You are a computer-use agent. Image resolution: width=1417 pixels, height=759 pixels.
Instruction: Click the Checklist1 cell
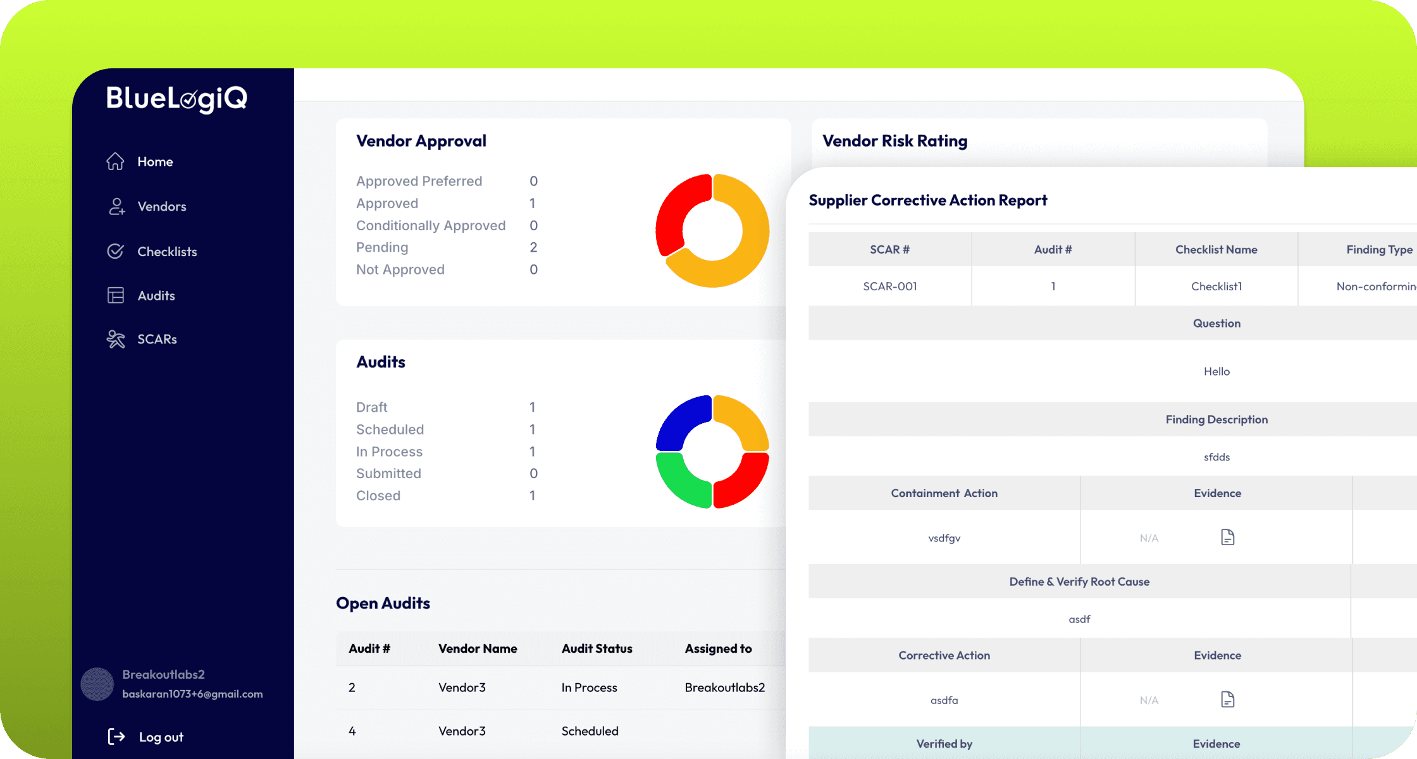pos(1216,287)
